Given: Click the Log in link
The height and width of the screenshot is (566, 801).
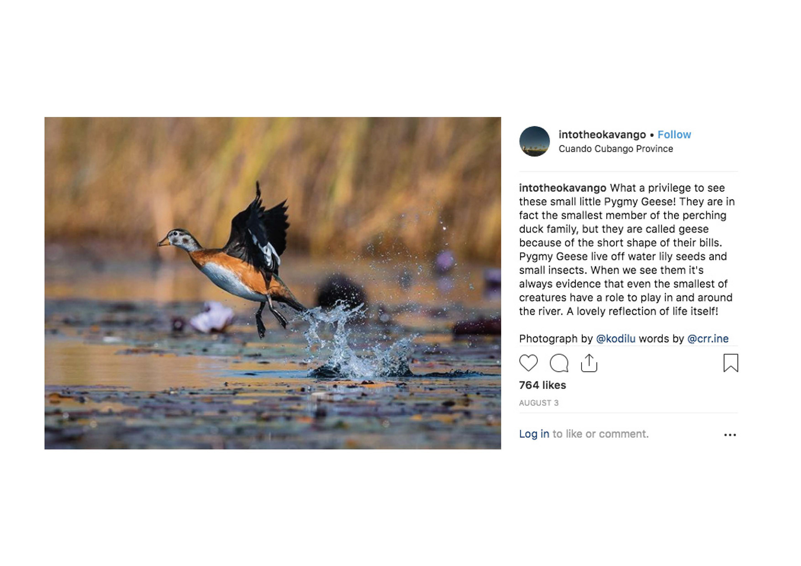Looking at the screenshot, I should tap(534, 434).
